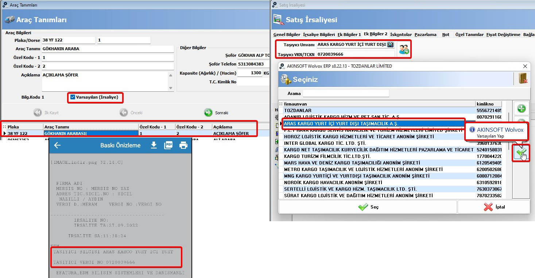Open the Genel Bilgiler tab
The width and height of the screenshot is (535, 278).
click(x=287, y=35)
